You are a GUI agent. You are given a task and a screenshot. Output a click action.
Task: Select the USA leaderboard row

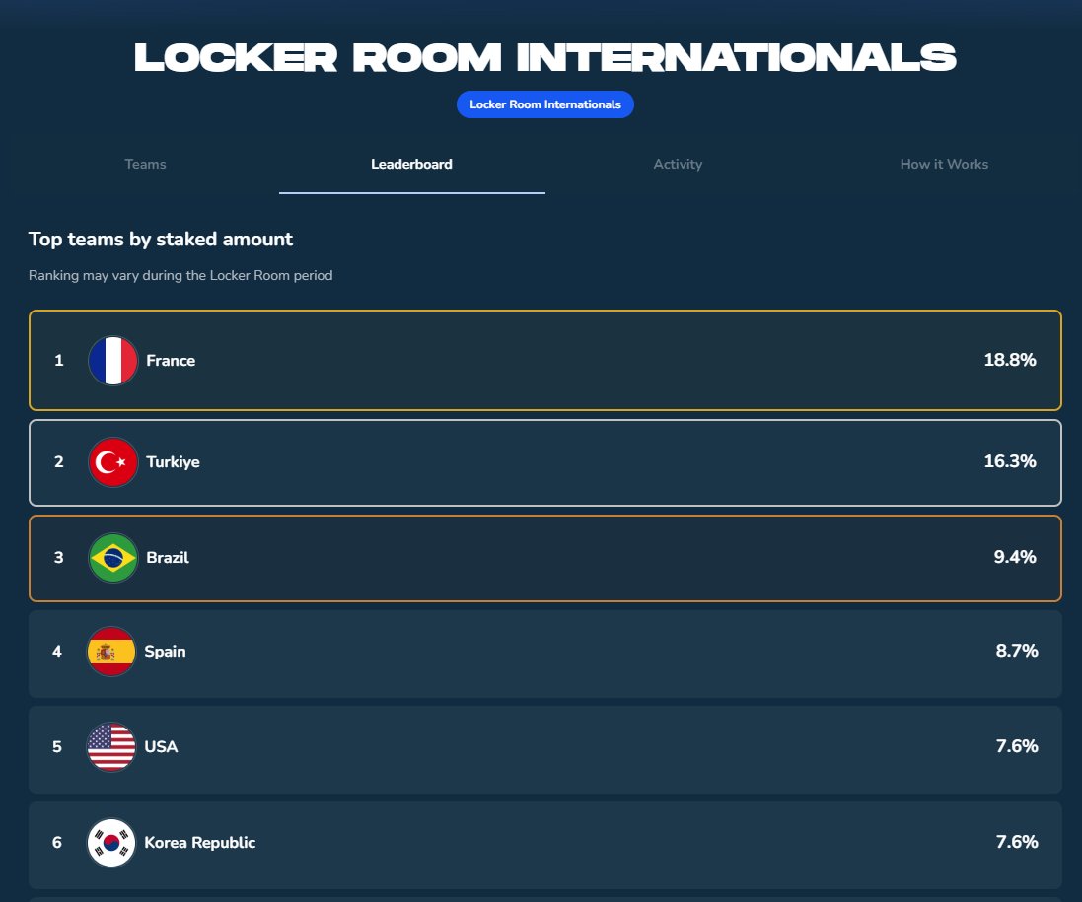544,749
